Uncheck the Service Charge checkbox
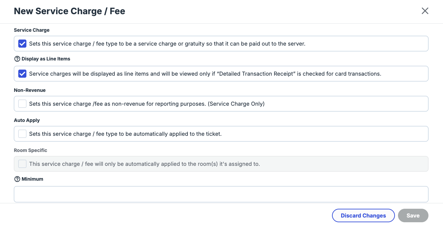Viewport: 443px width, 229px height. point(22,44)
